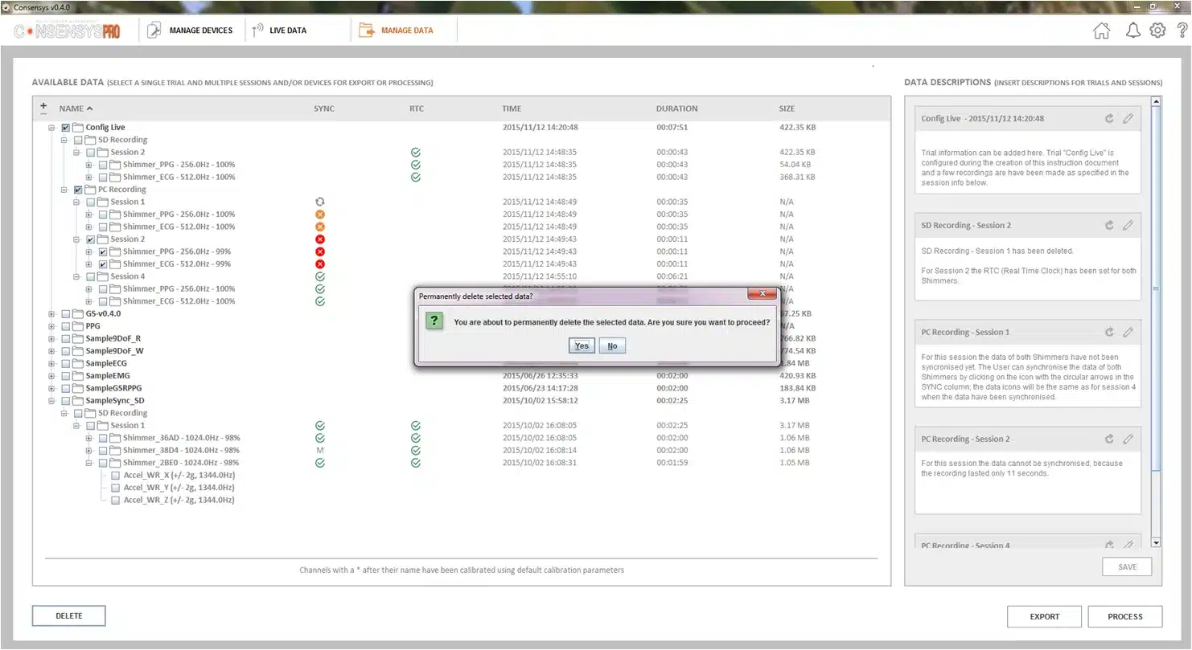The image size is (1192, 650).
Task: Confirm deletion with the Yes button
Action: (x=582, y=345)
